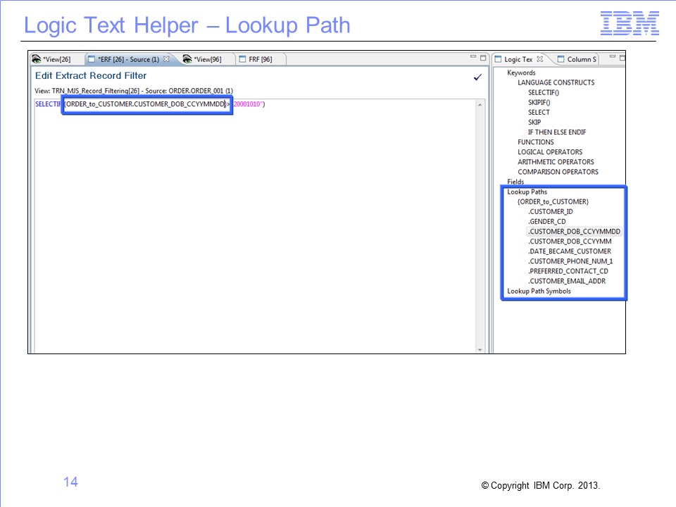Click the View TRN_MJS_Record_Filtering[26] source label

[x=134, y=91]
